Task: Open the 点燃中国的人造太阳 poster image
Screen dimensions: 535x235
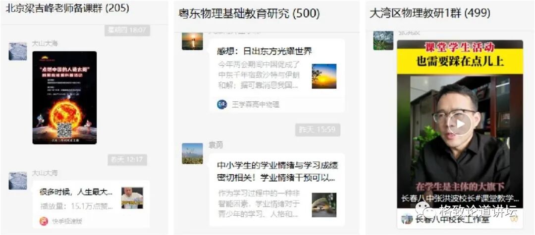Action: pyautogui.click(x=64, y=98)
